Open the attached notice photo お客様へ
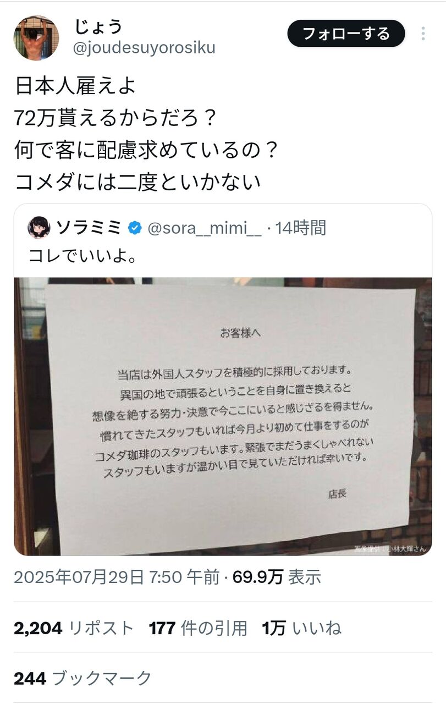This screenshot has width=446, height=704. (x=223, y=416)
